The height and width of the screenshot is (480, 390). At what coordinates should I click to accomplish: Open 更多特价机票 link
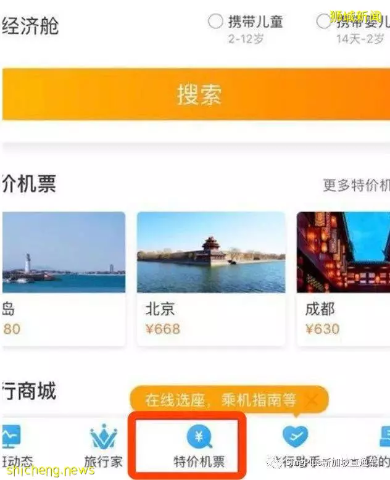click(356, 185)
